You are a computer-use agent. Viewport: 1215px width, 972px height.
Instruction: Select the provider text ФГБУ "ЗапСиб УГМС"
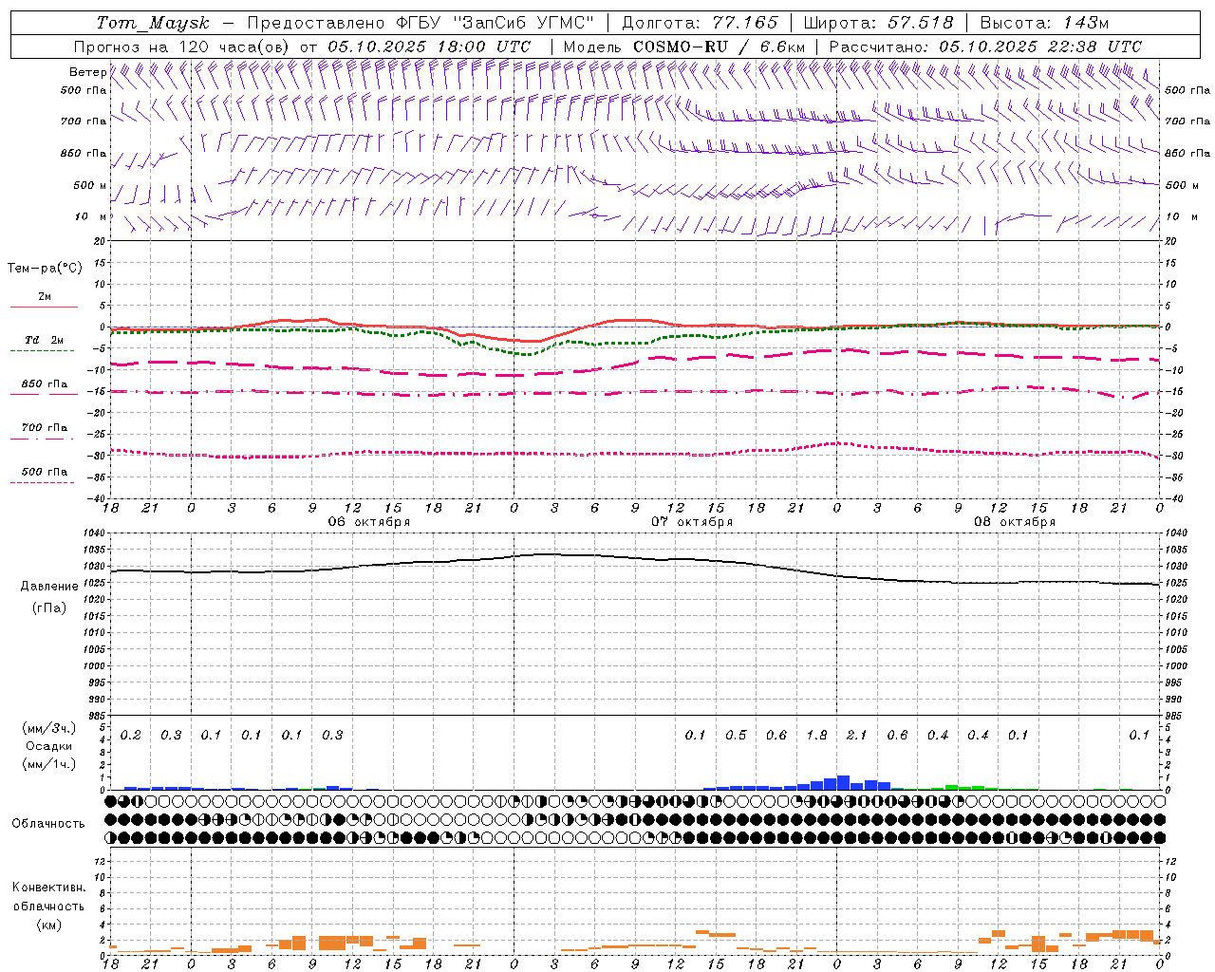coord(494,23)
